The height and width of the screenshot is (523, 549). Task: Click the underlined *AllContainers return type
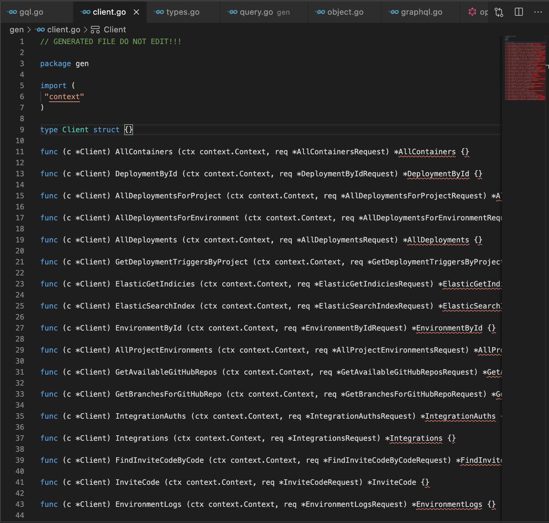(425, 152)
